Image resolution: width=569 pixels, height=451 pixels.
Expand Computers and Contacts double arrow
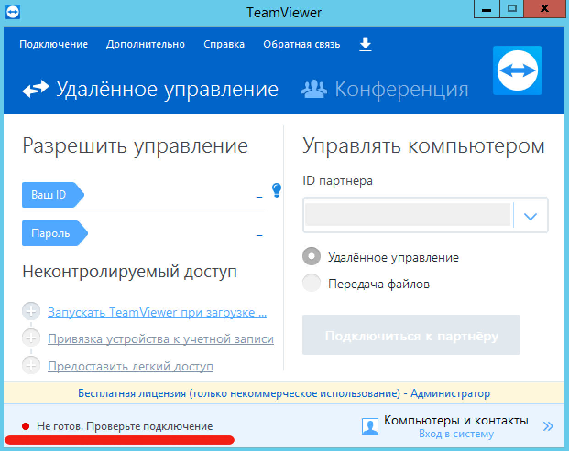coord(548,426)
